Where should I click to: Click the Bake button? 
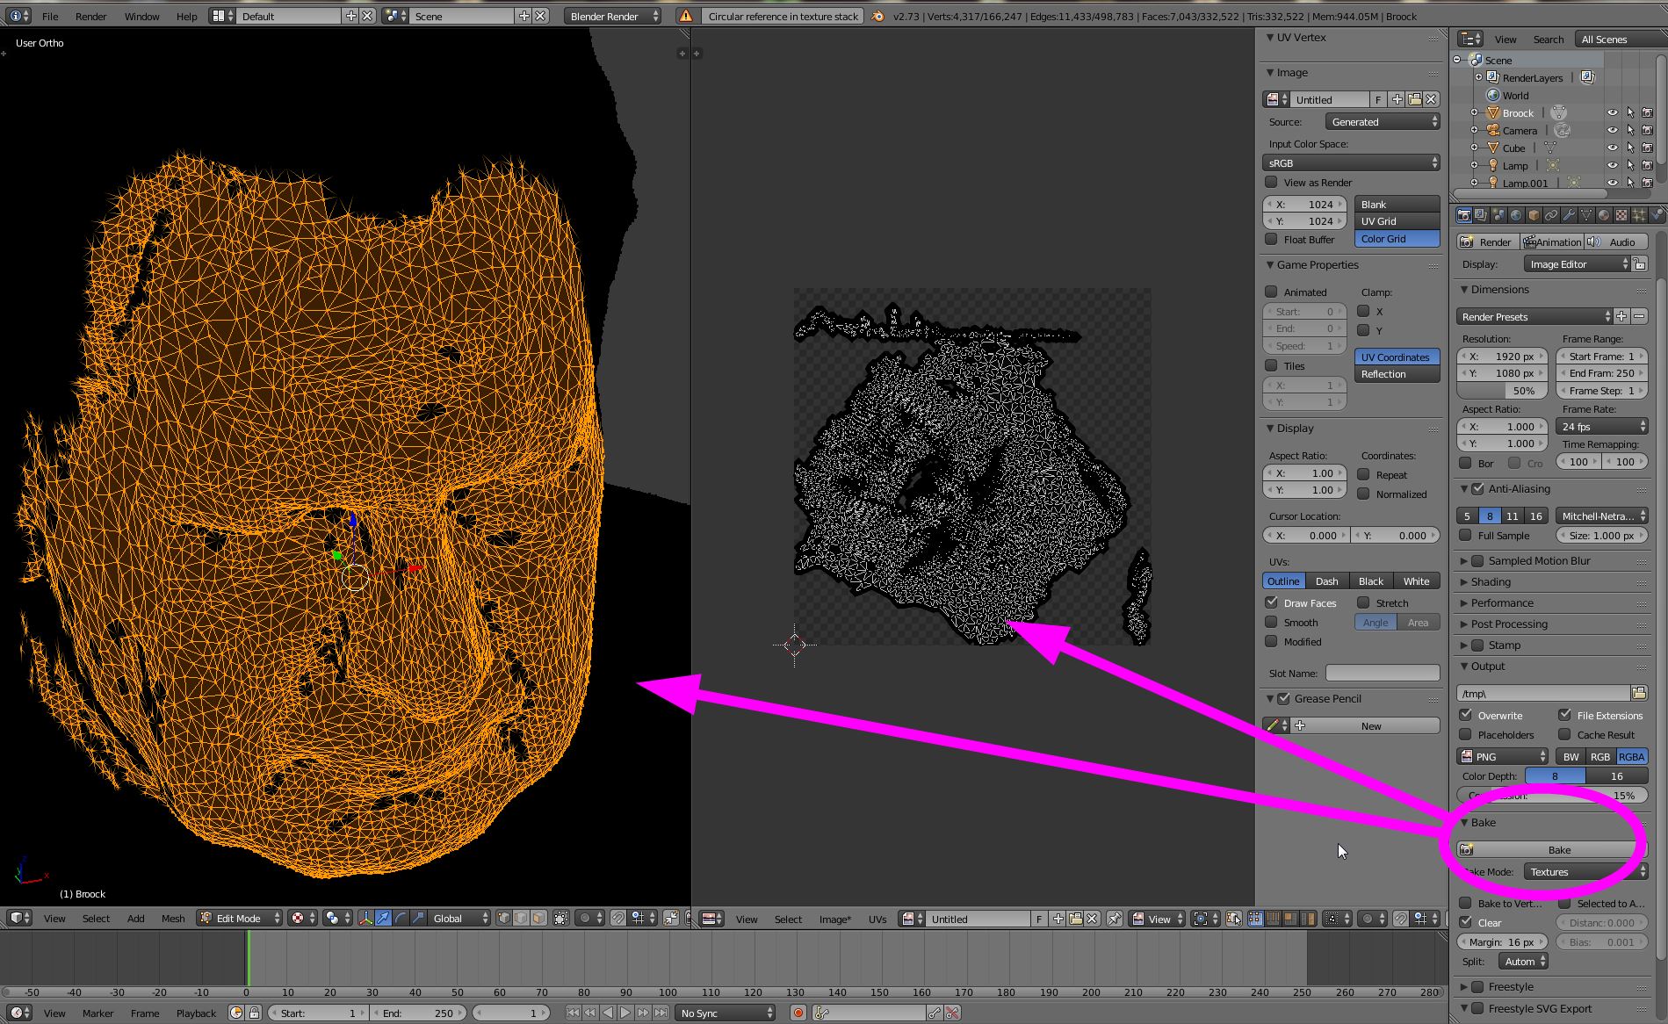(x=1558, y=849)
